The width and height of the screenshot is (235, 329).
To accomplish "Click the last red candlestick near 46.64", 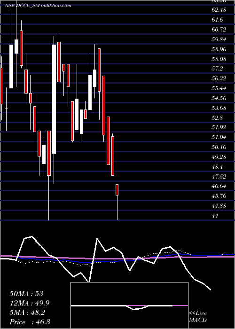I will click(117, 190).
